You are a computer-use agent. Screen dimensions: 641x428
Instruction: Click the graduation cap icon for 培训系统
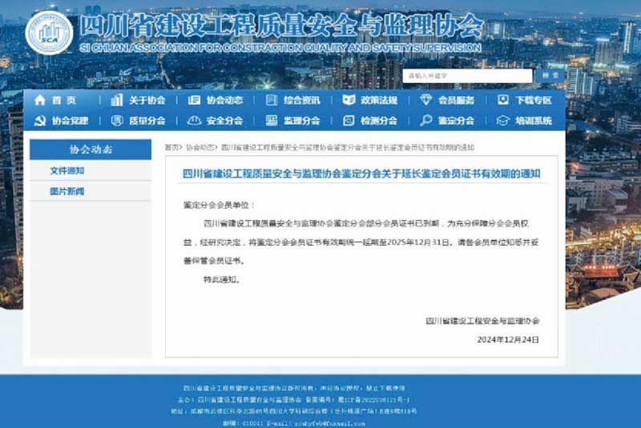(503, 121)
